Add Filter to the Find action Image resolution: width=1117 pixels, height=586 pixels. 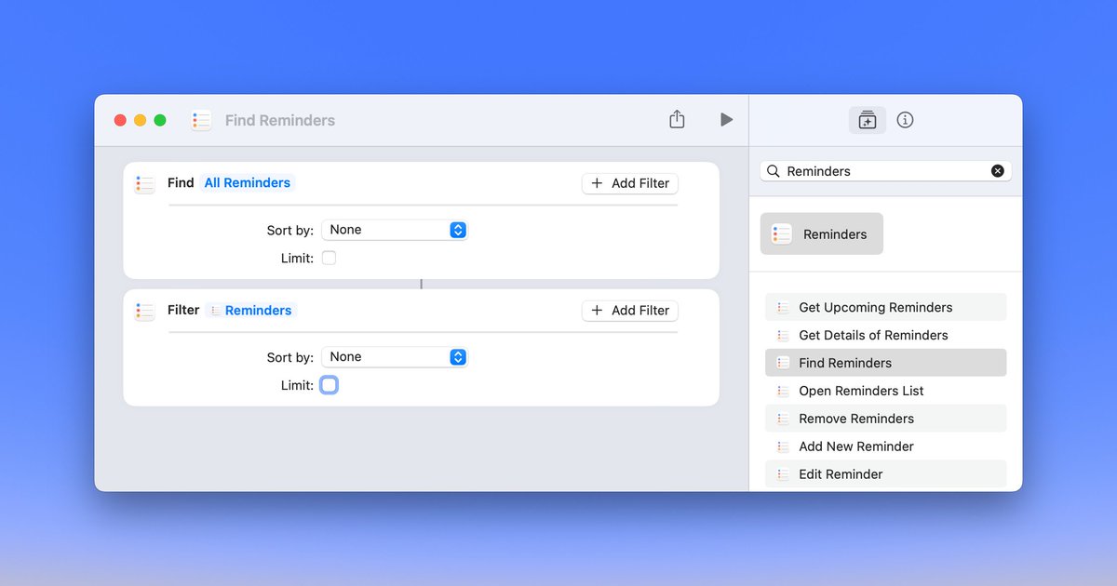click(630, 183)
